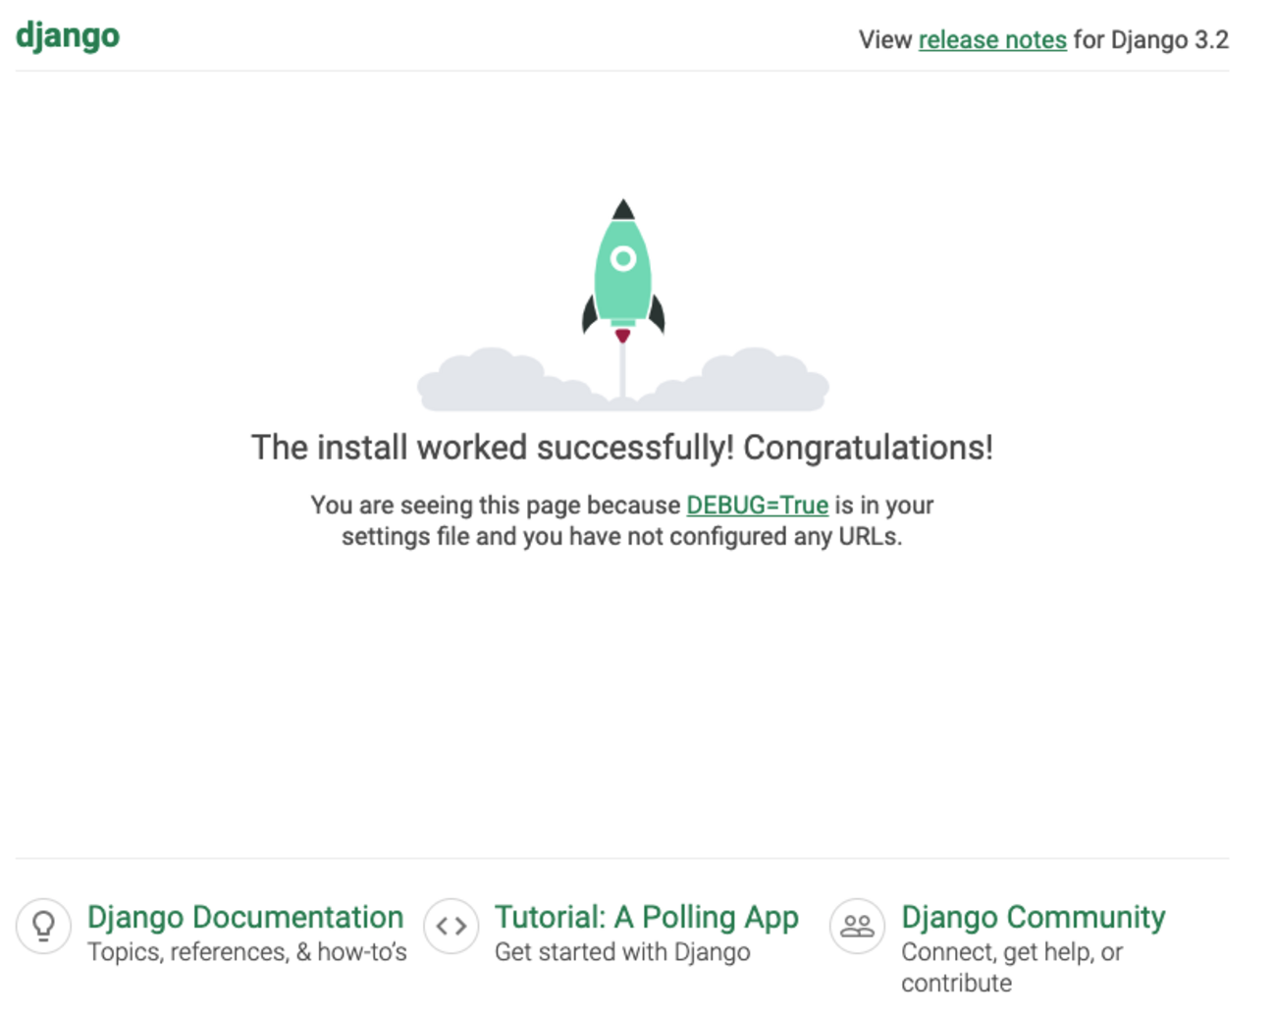Image resolution: width=1276 pixels, height=1018 pixels.
Task: Follow the DEBUG=True settings link
Action: coord(757,506)
